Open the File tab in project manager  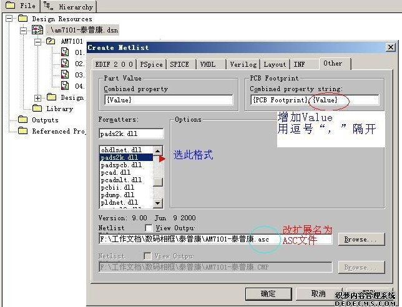20,6
